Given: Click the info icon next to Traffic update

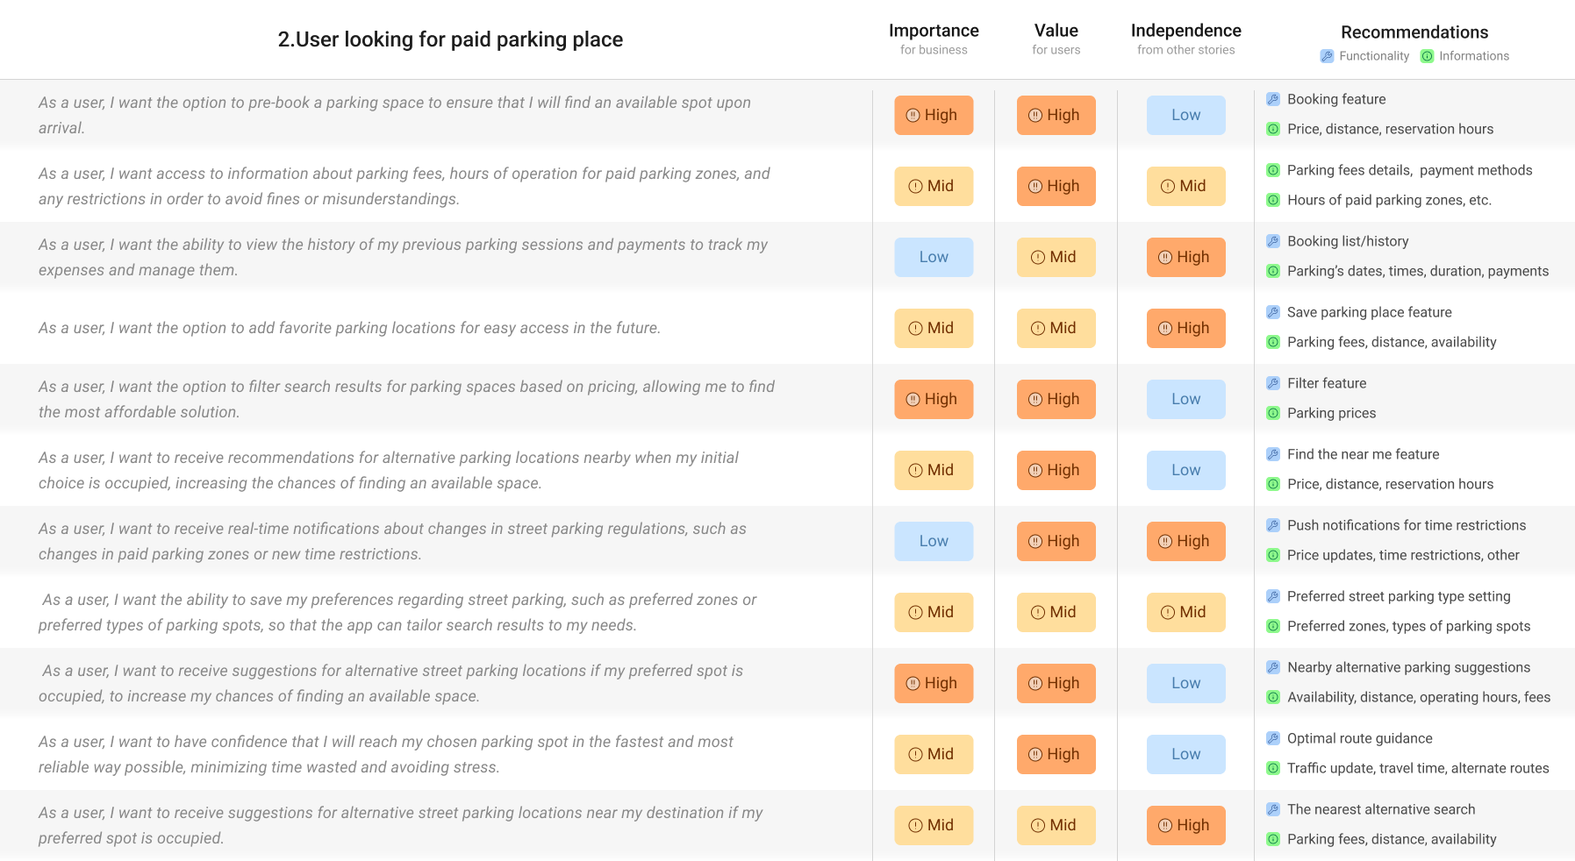Looking at the screenshot, I should [1273, 768].
